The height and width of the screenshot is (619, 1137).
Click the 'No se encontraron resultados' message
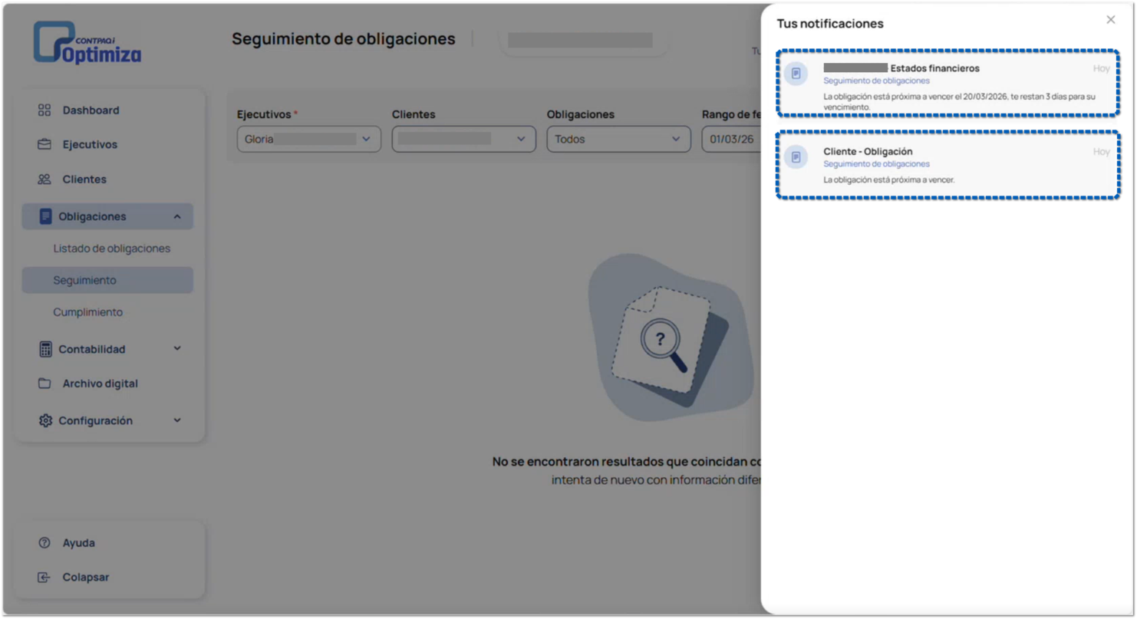tap(627, 462)
